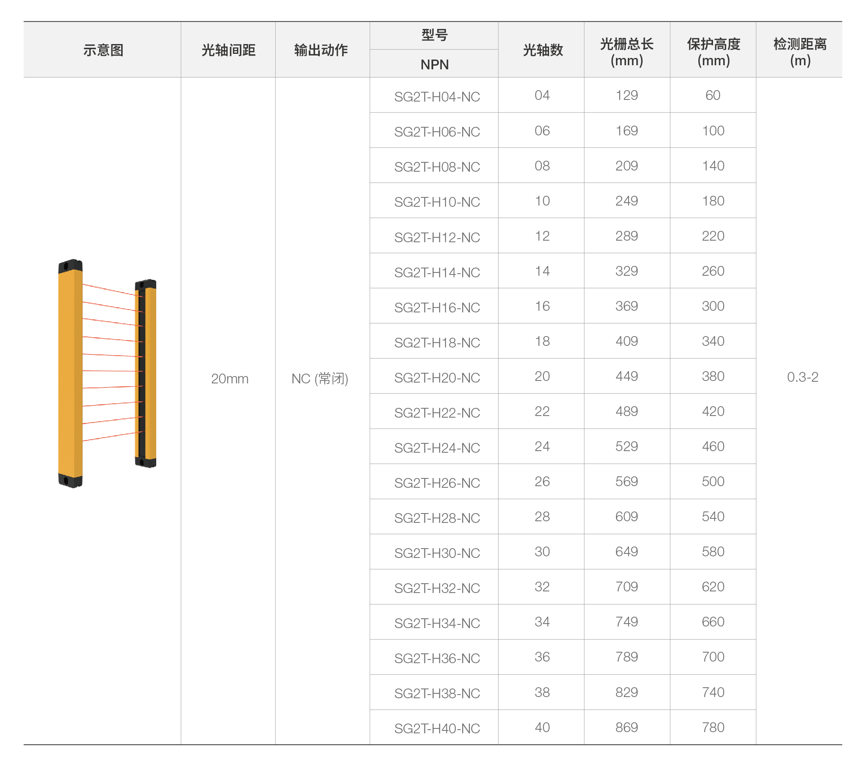Image resolution: width=866 pixels, height=768 pixels.
Task: Select the SG2T-H20-NC model cell
Action: pos(437,377)
